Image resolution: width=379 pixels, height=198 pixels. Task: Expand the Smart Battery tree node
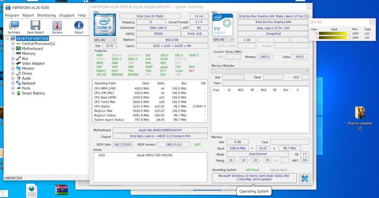point(13,93)
